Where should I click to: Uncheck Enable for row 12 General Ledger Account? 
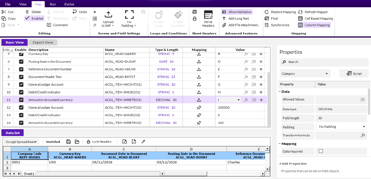tap(21, 108)
